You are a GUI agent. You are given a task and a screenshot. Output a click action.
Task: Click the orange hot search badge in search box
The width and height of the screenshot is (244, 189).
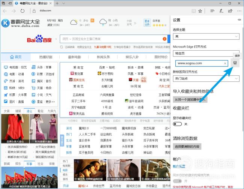pos(164,39)
